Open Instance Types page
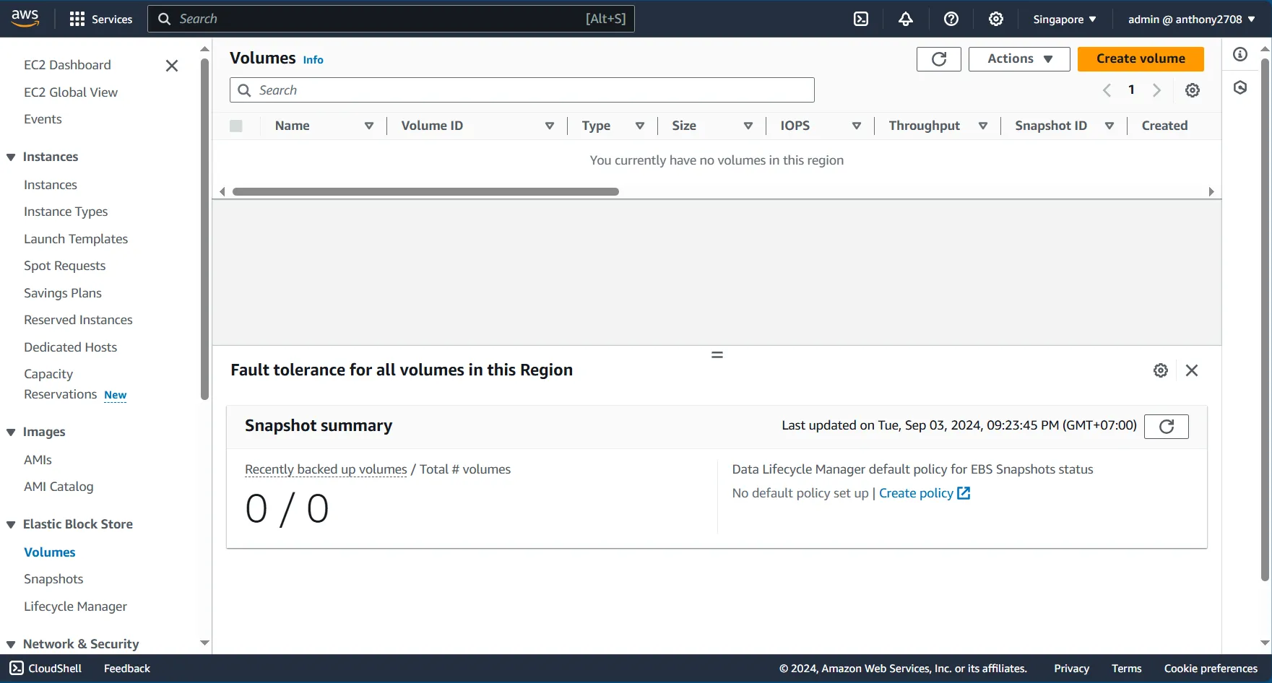This screenshot has height=683, width=1272. (x=66, y=212)
